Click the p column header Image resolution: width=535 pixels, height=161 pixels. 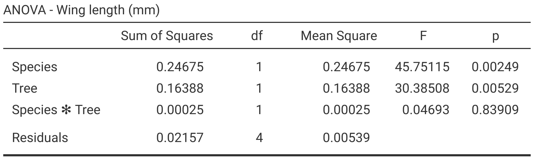495,36
